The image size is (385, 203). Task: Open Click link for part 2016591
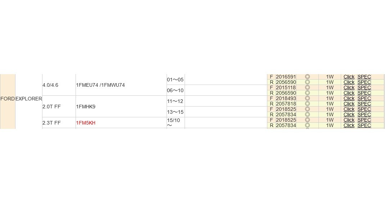pos(349,77)
